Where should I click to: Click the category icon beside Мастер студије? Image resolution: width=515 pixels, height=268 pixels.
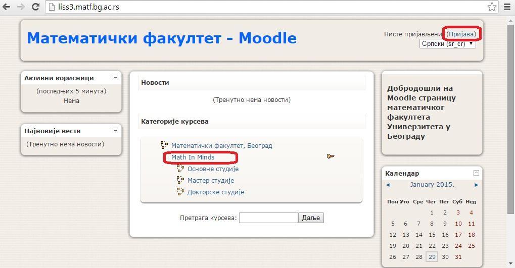tap(180, 180)
